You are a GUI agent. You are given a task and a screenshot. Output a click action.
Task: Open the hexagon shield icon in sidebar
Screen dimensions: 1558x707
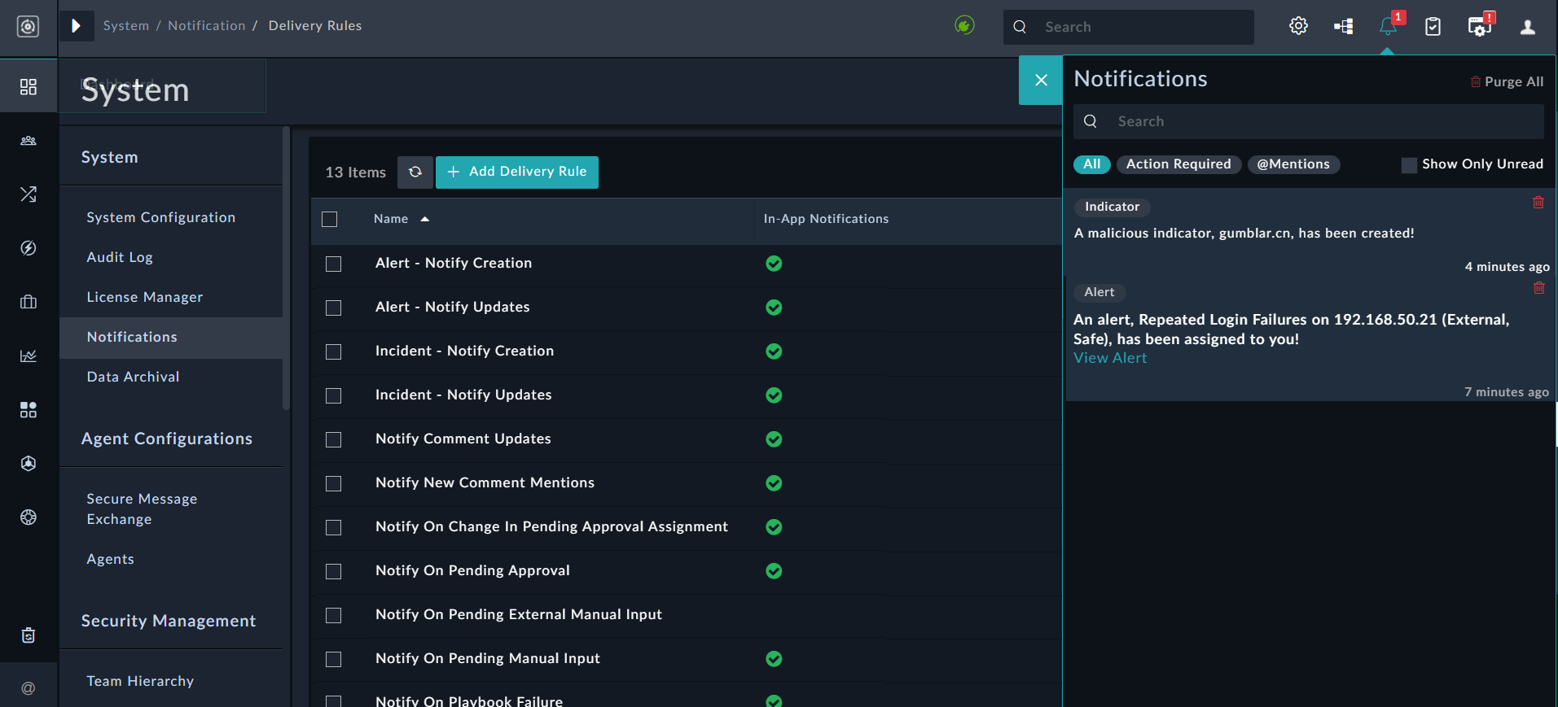coord(29,463)
